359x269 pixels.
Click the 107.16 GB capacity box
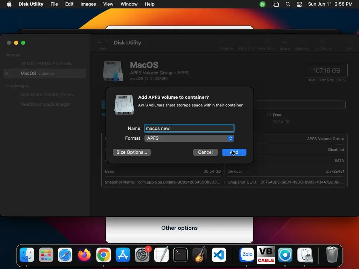tap(326, 70)
